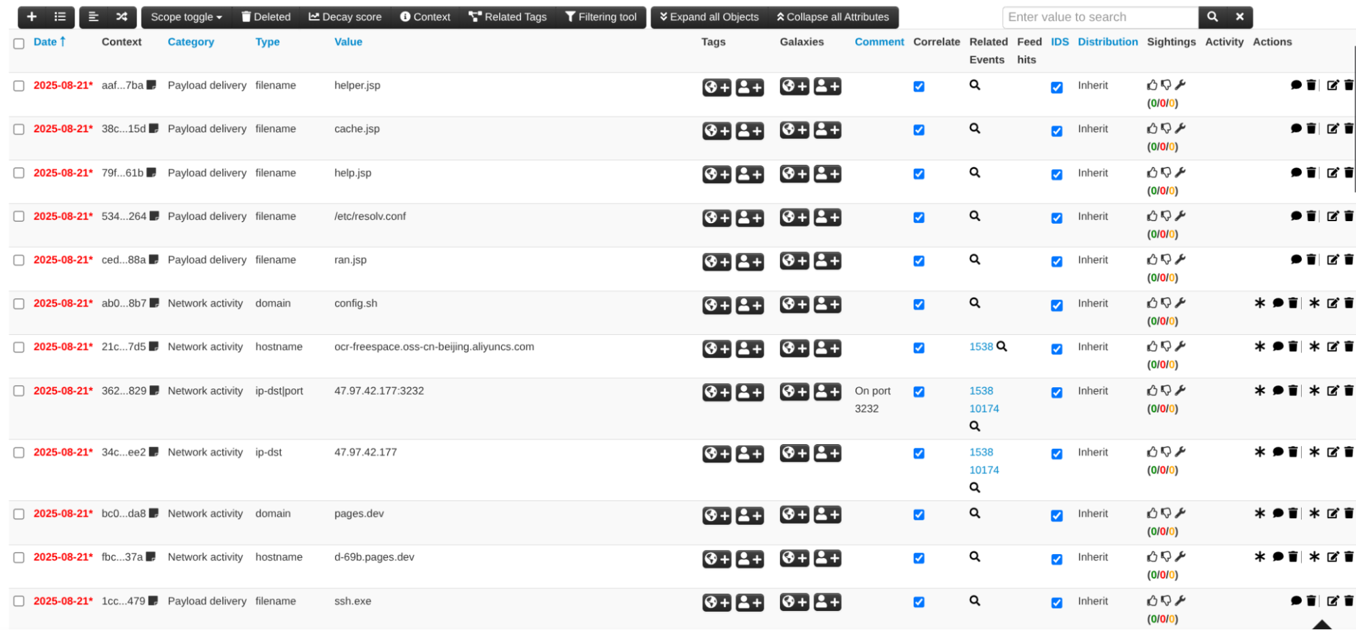This screenshot has width=1356, height=630.
Task: Click the edit icon for /etc/resolv.conf row
Action: click(1332, 216)
